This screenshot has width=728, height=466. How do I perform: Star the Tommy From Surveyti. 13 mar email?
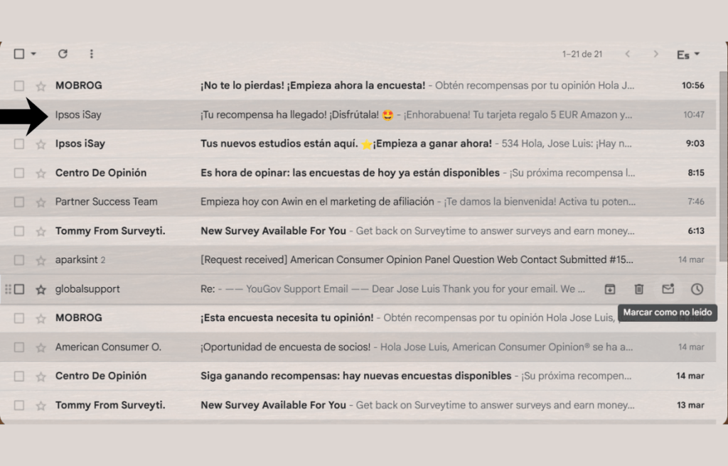pyautogui.click(x=41, y=405)
